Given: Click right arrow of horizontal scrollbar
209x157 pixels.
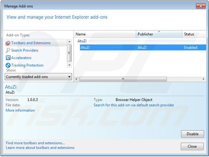Looking at the screenshot, I should coord(203,79).
